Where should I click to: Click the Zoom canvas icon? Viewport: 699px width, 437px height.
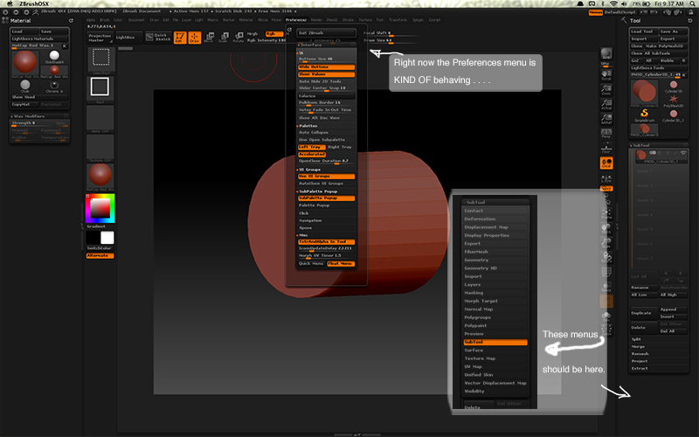click(x=606, y=89)
